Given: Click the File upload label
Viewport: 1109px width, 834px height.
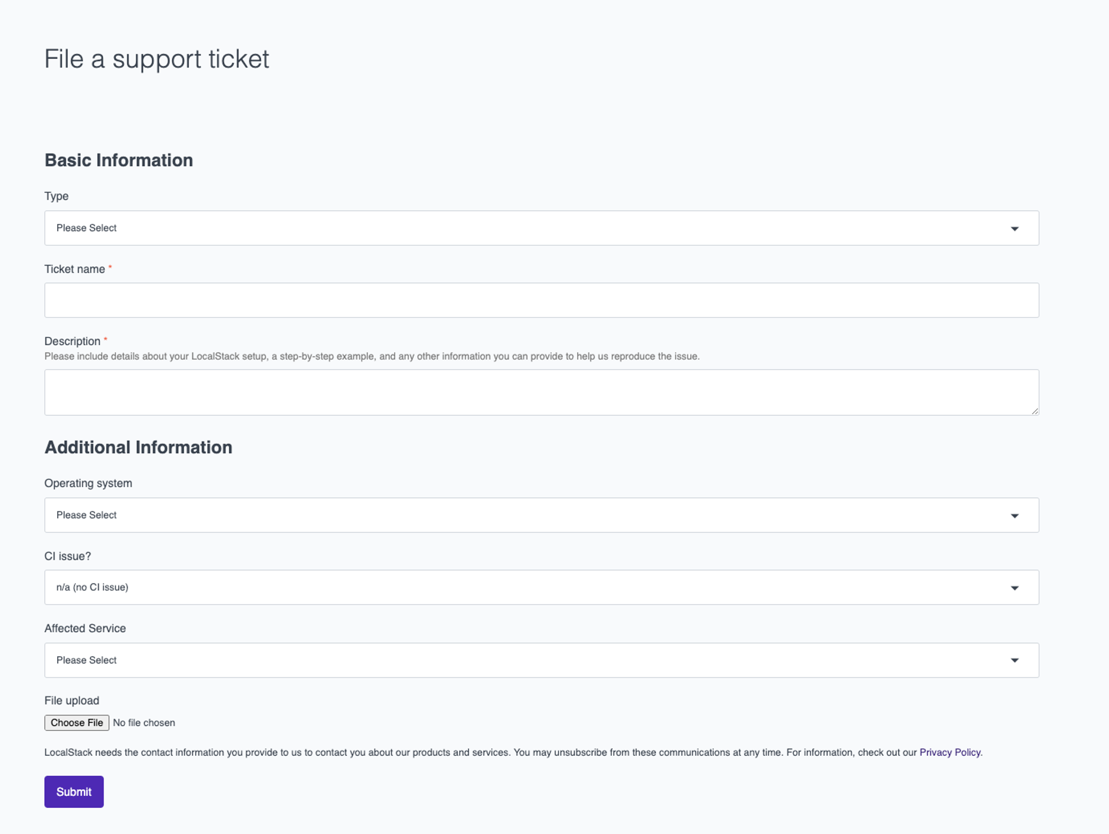Looking at the screenshot, I should [x=72, y=700].
